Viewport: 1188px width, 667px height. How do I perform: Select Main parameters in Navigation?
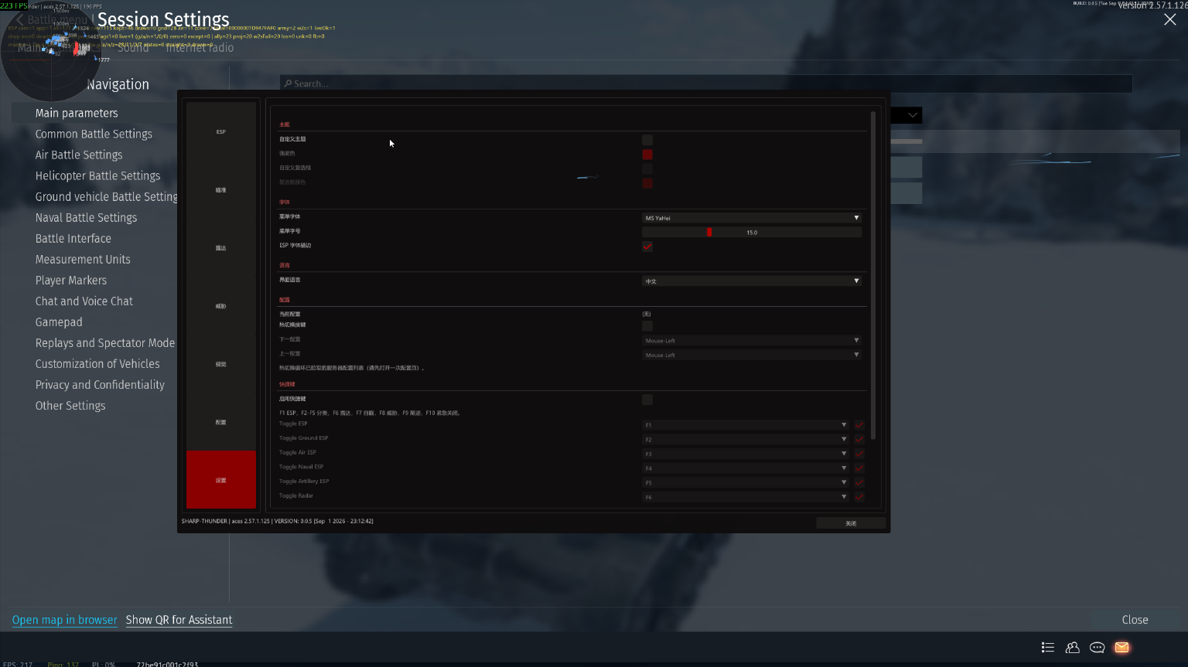77,113
